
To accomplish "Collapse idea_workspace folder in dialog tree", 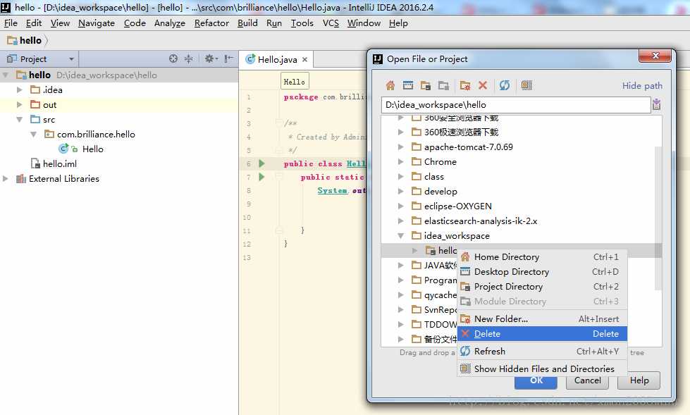I will [400, 236].
